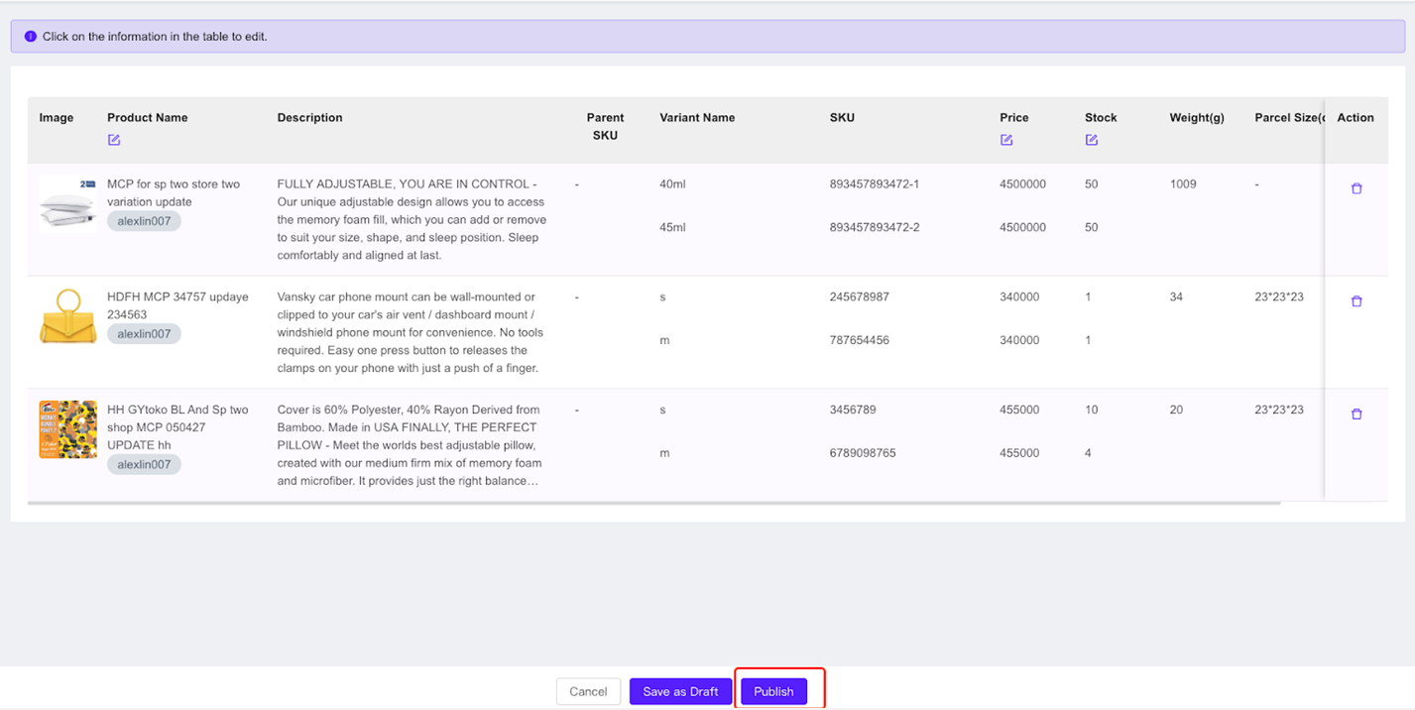This screenshot has height=710, width=1415.
Task: Edit the SKU 893457893472-1 cell
Action: (875, 184)
